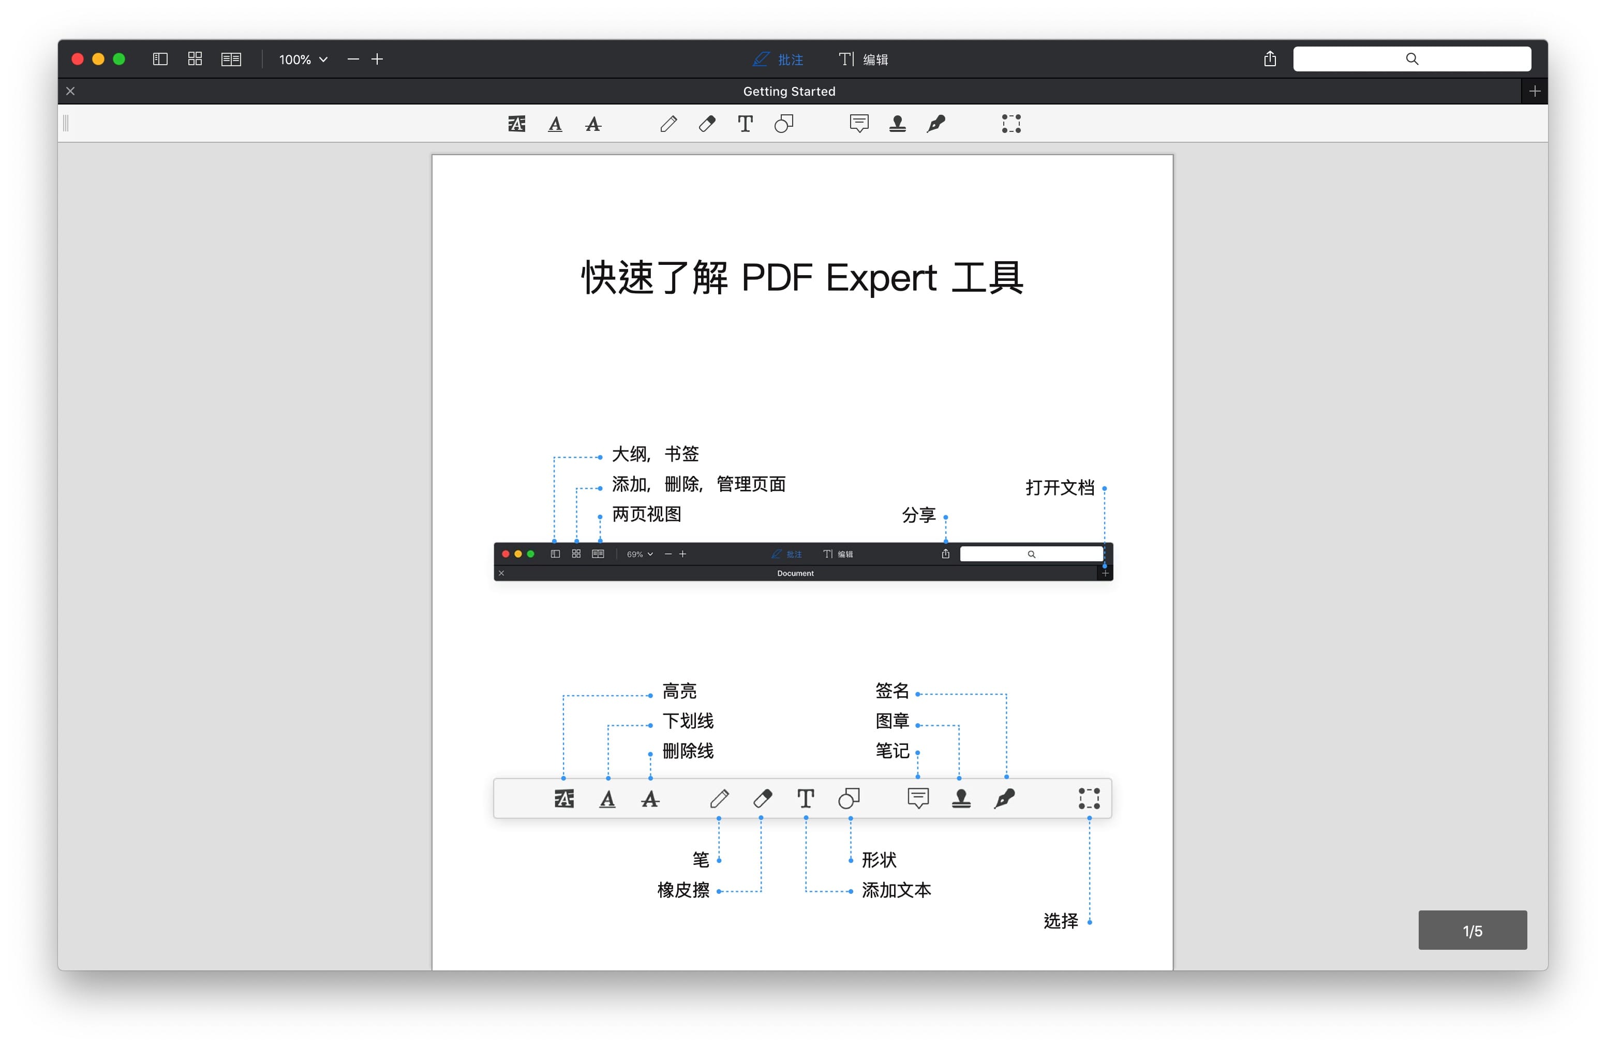Choose the Pen drawing tool
Viewport: 1606px width, 1047px height.
coord(668,124)
